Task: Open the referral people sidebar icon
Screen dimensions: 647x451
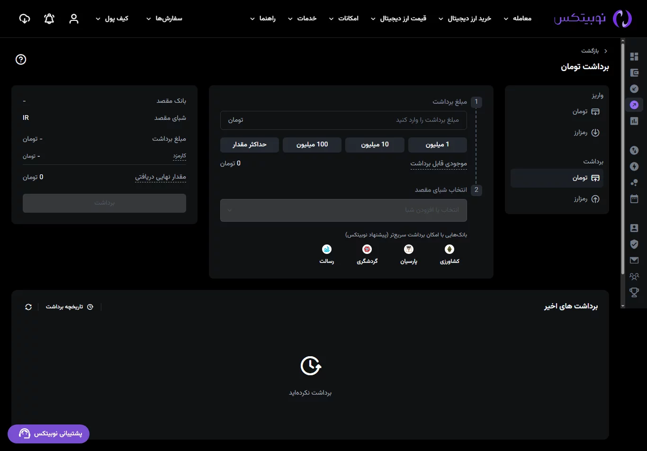Action: (634, 276)
